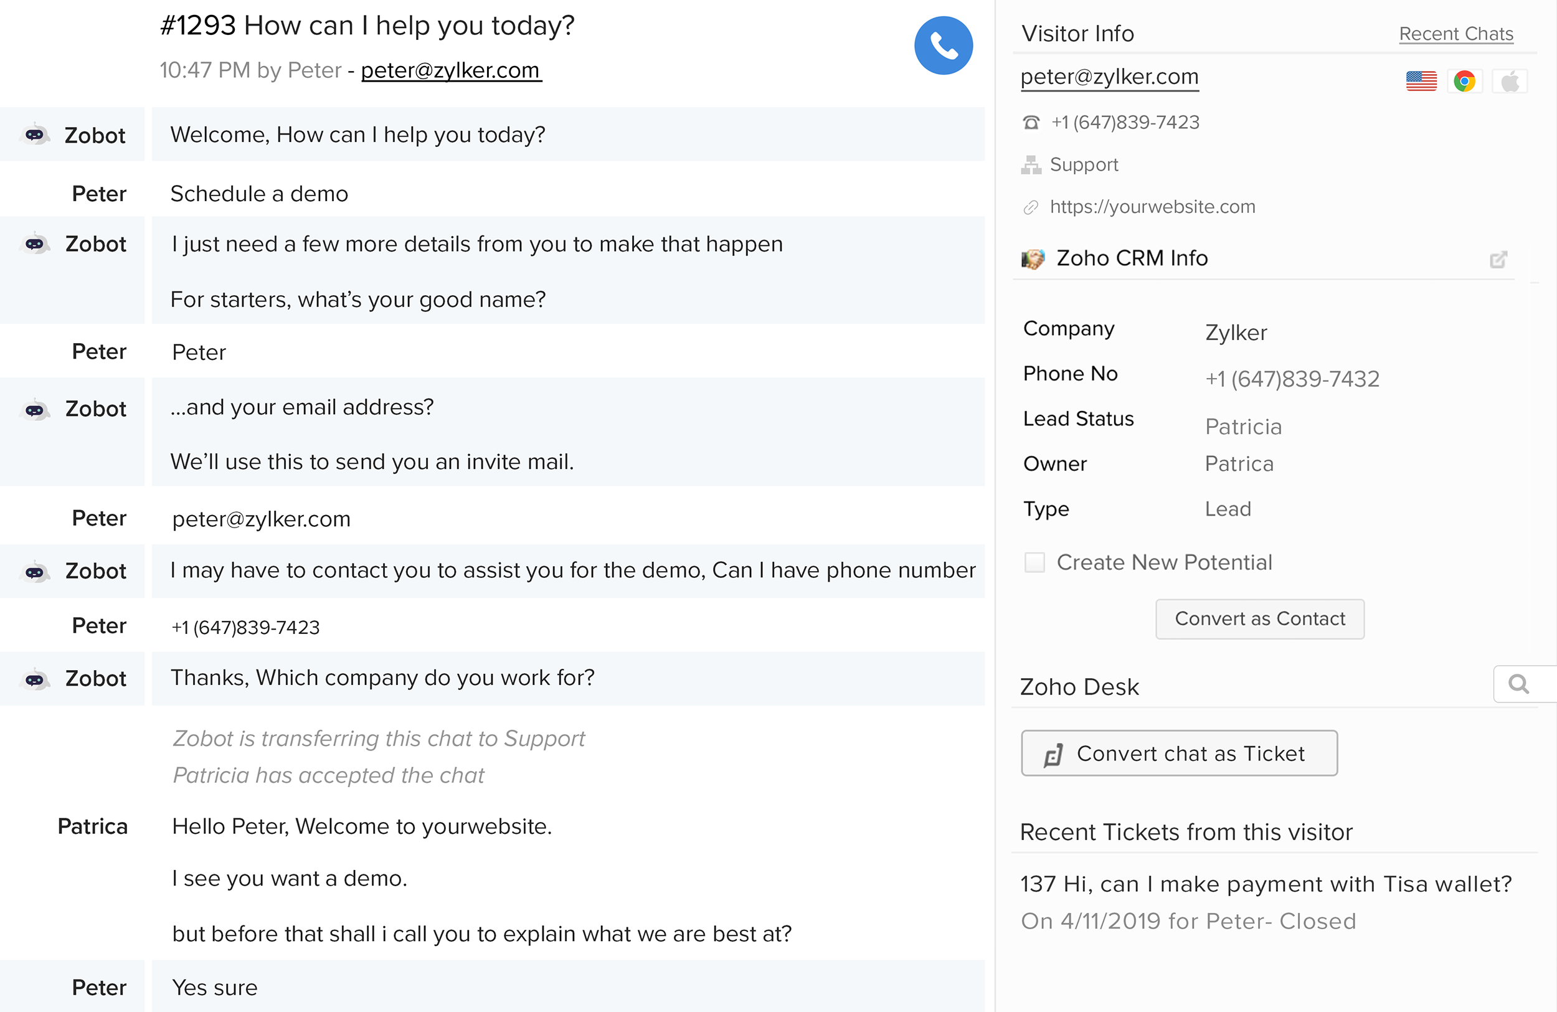This screenshot has height=1012, width=1557.
Task: Click the message 'I see you want a demo.'
Action: (x=289, y=878)
